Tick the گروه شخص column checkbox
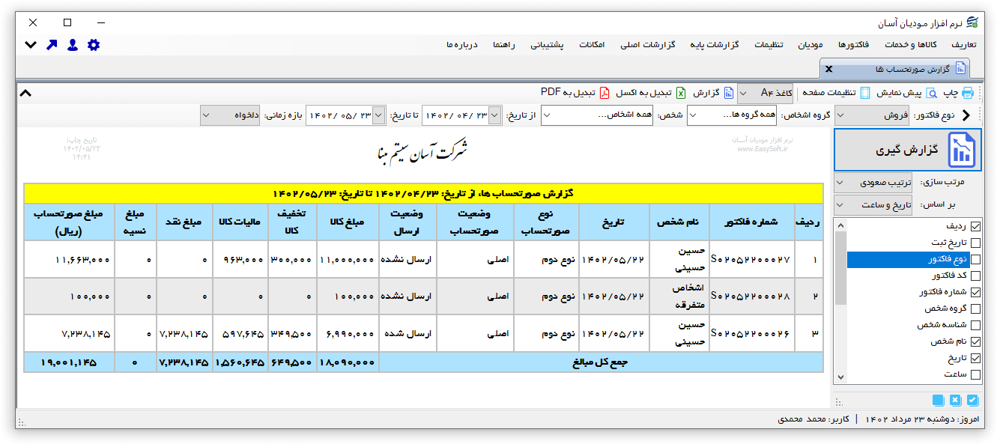 (x=975, y=308)
